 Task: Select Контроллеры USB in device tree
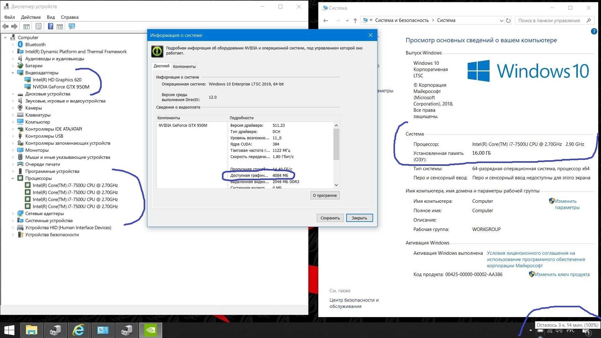[44, 136]
